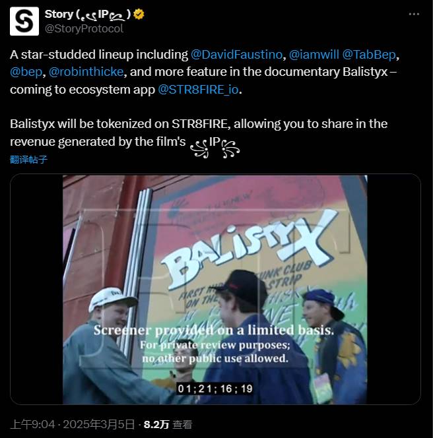
Task: Click the IP flourish emoji ending the post
Action: [x=215, y=146]
